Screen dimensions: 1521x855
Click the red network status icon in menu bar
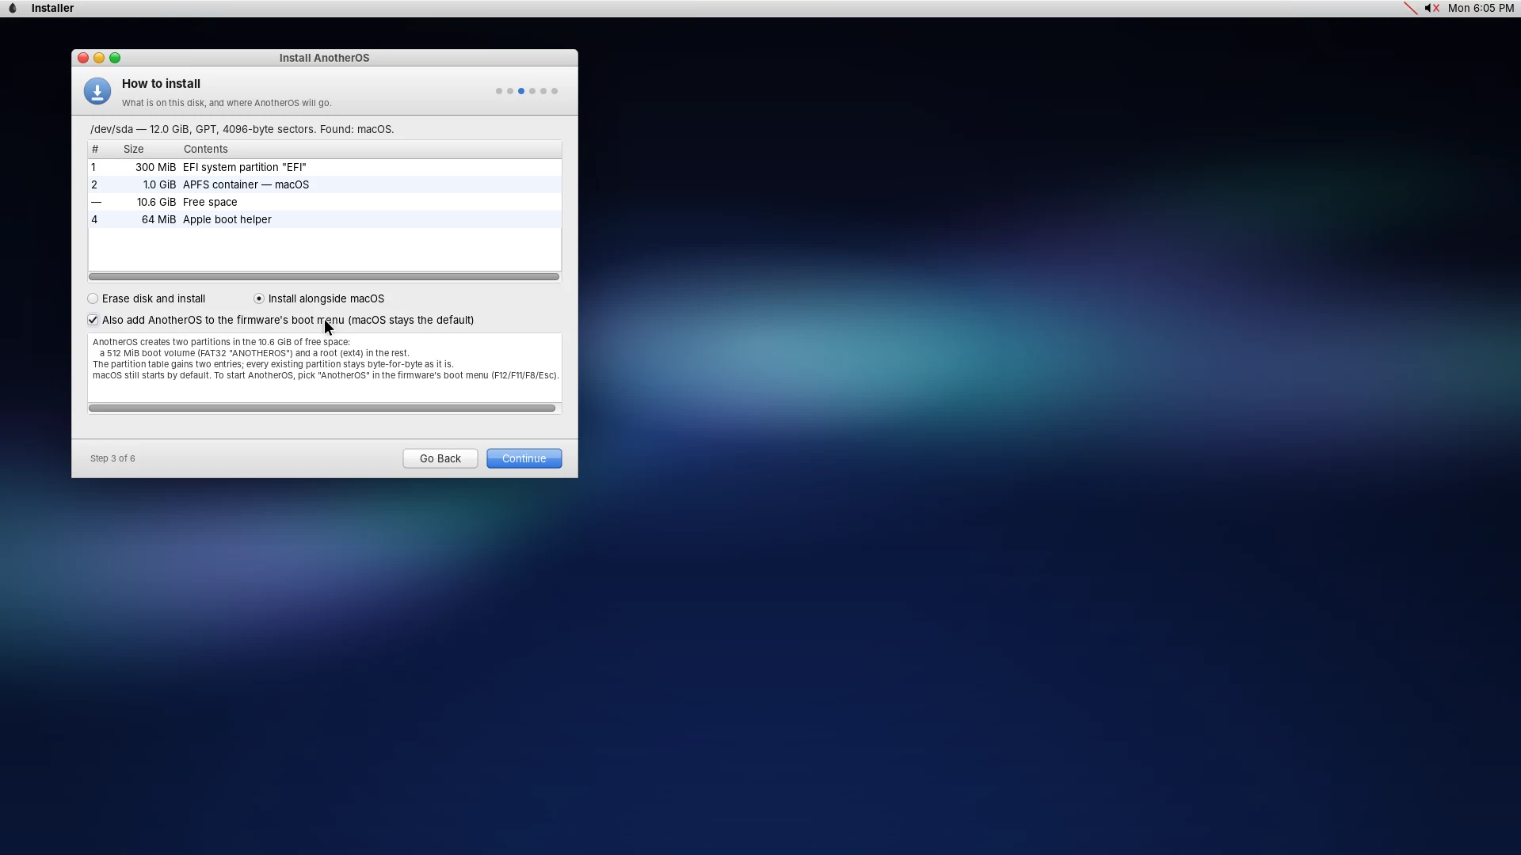pos(1410,8)
